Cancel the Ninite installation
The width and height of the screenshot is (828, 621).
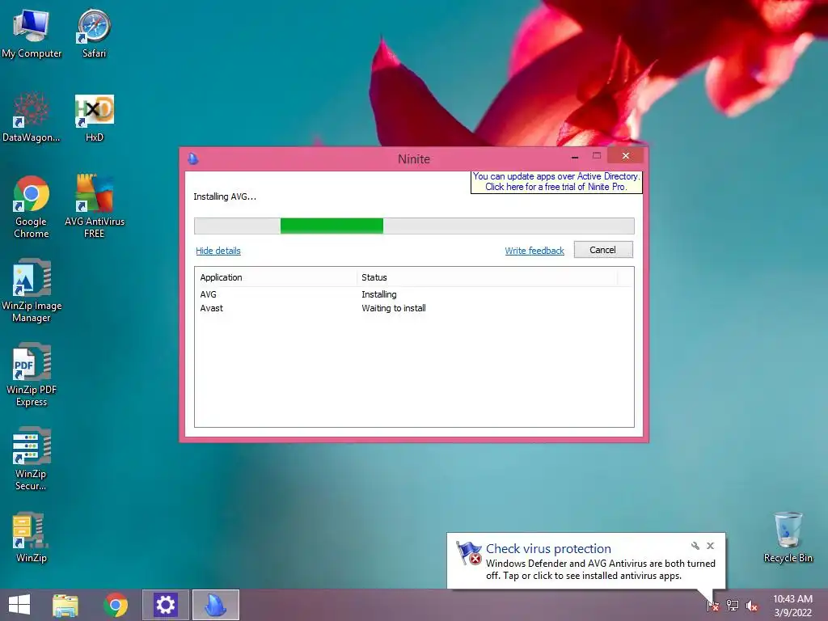pyautogui.click(x=603, y=250)
